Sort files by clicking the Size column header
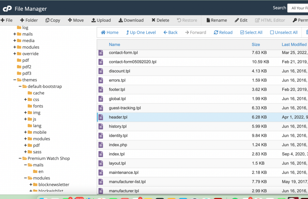Viewport: 308px width, 199px height. [256, 44]
